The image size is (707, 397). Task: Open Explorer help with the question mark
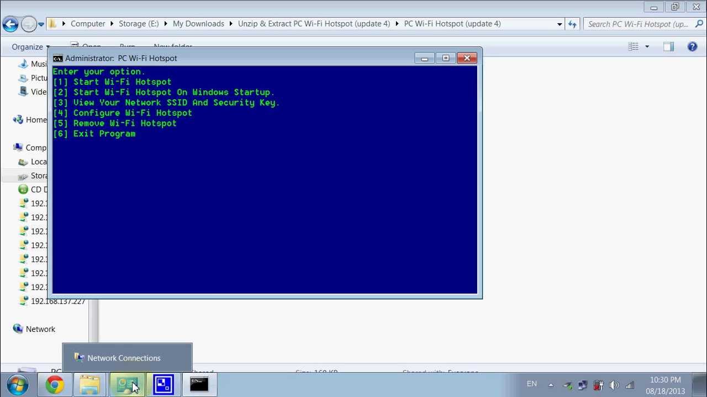click(x=692, y=47)
